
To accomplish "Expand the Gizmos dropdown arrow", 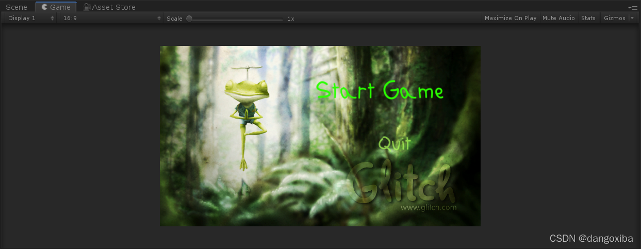I will [632, 18].
